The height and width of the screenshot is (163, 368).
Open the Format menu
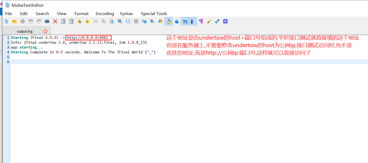81,13
